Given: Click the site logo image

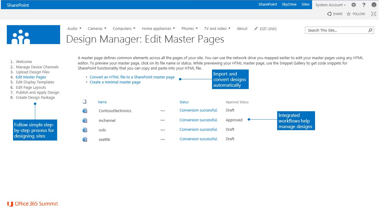Looking at the screenshot, I should pyautogui.click(x=33, y=35).
